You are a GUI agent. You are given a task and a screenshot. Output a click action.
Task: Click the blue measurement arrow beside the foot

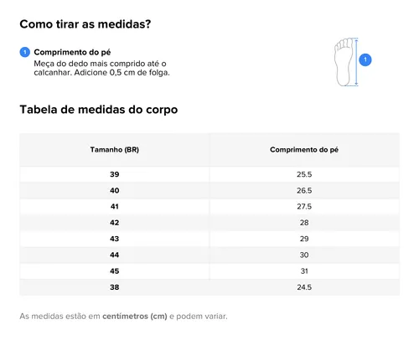(x=356, y=62)
